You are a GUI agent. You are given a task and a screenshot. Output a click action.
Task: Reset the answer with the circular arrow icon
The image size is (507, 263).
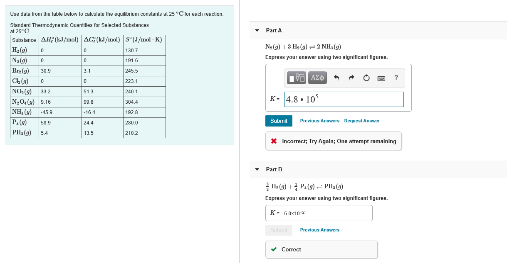point(366,78)
